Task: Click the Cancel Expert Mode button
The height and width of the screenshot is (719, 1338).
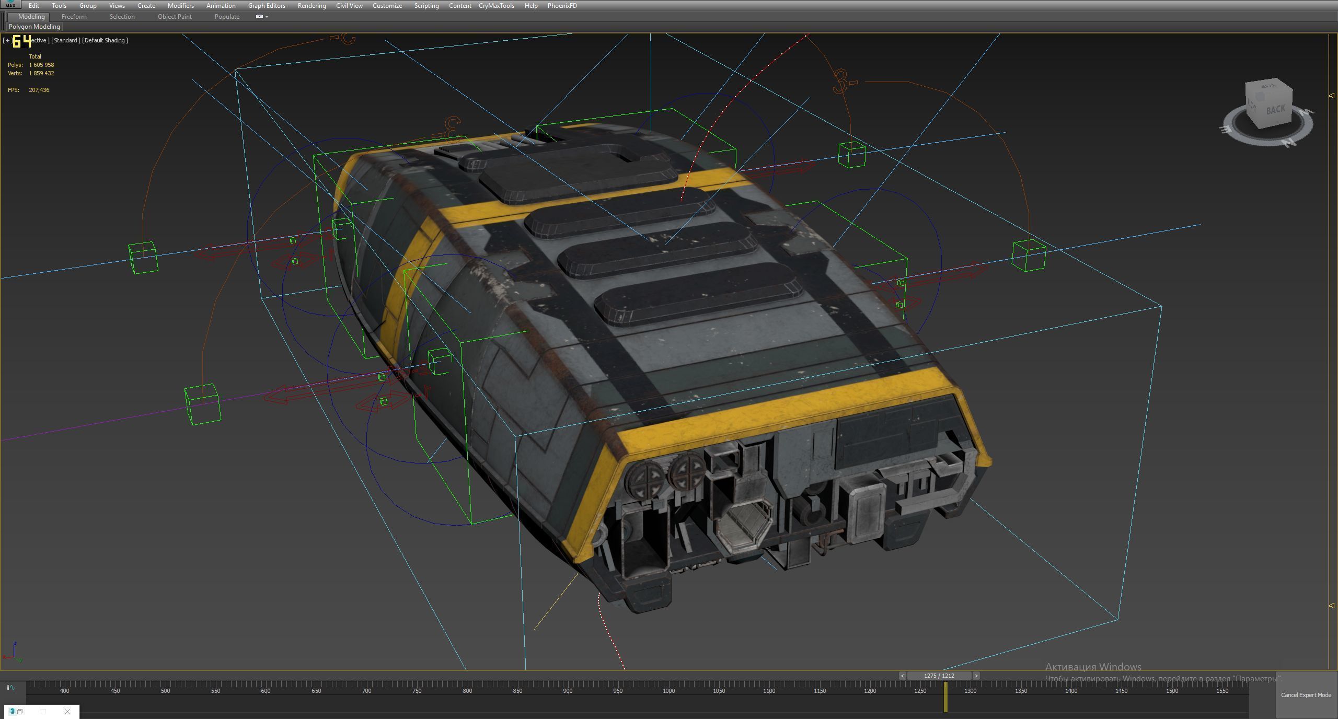Action: 1306,695
